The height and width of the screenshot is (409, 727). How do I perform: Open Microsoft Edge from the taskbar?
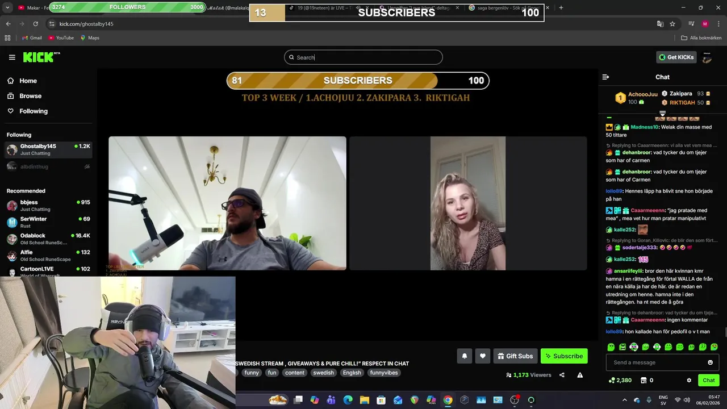[x=348, y=400]
